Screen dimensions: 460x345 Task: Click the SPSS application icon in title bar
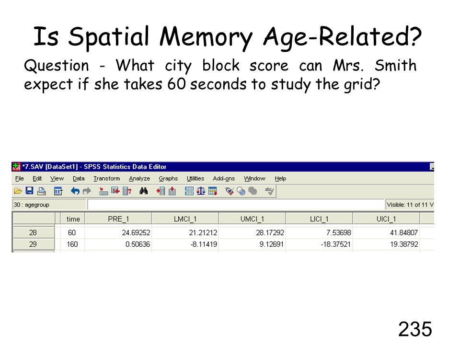pyautogui.click(x=16, y=167)
